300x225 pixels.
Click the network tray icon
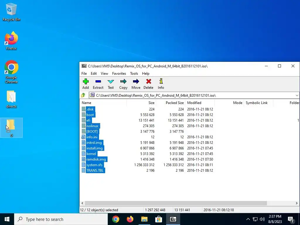point(255,219)
